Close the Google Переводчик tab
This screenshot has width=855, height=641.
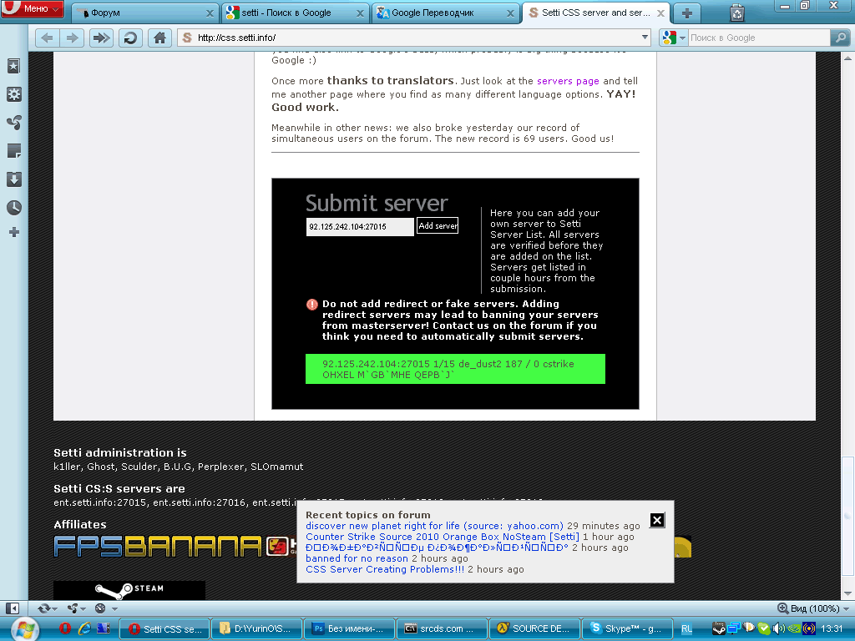click(510, 13)
